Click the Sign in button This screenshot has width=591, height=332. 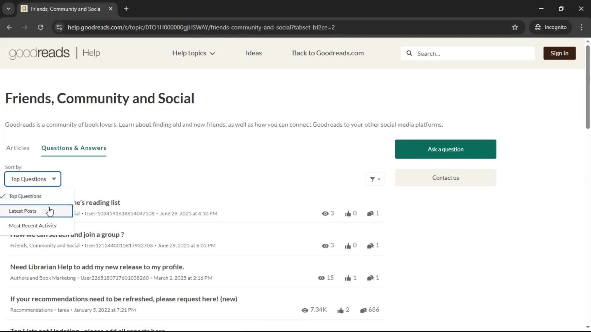(x=559, y=53)
